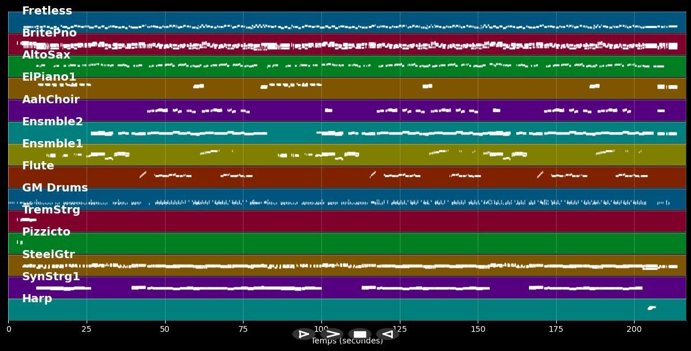Select the GM Drums track label

point(55,188)
